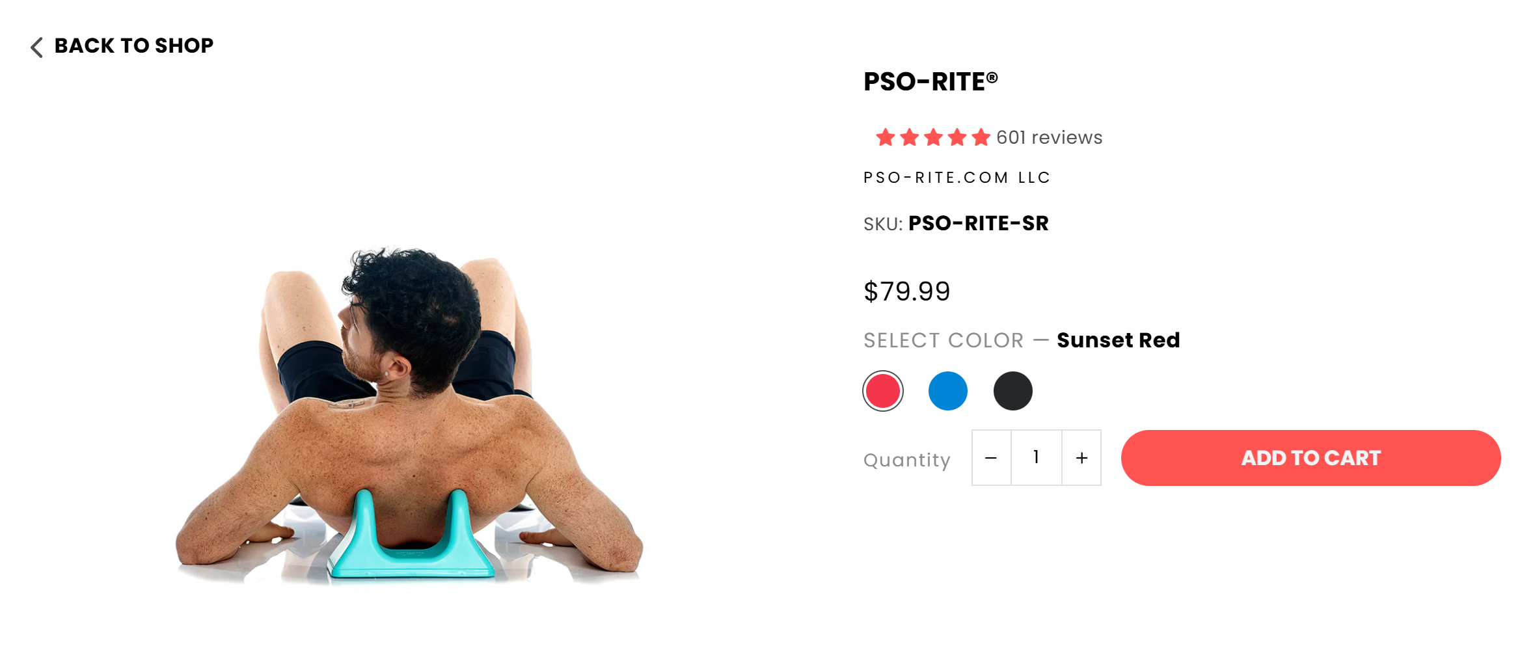The height and width of the screenshot is (657, 1535).
Task: Click the Sunset Red color label
Action: (x=1118, y=340)
